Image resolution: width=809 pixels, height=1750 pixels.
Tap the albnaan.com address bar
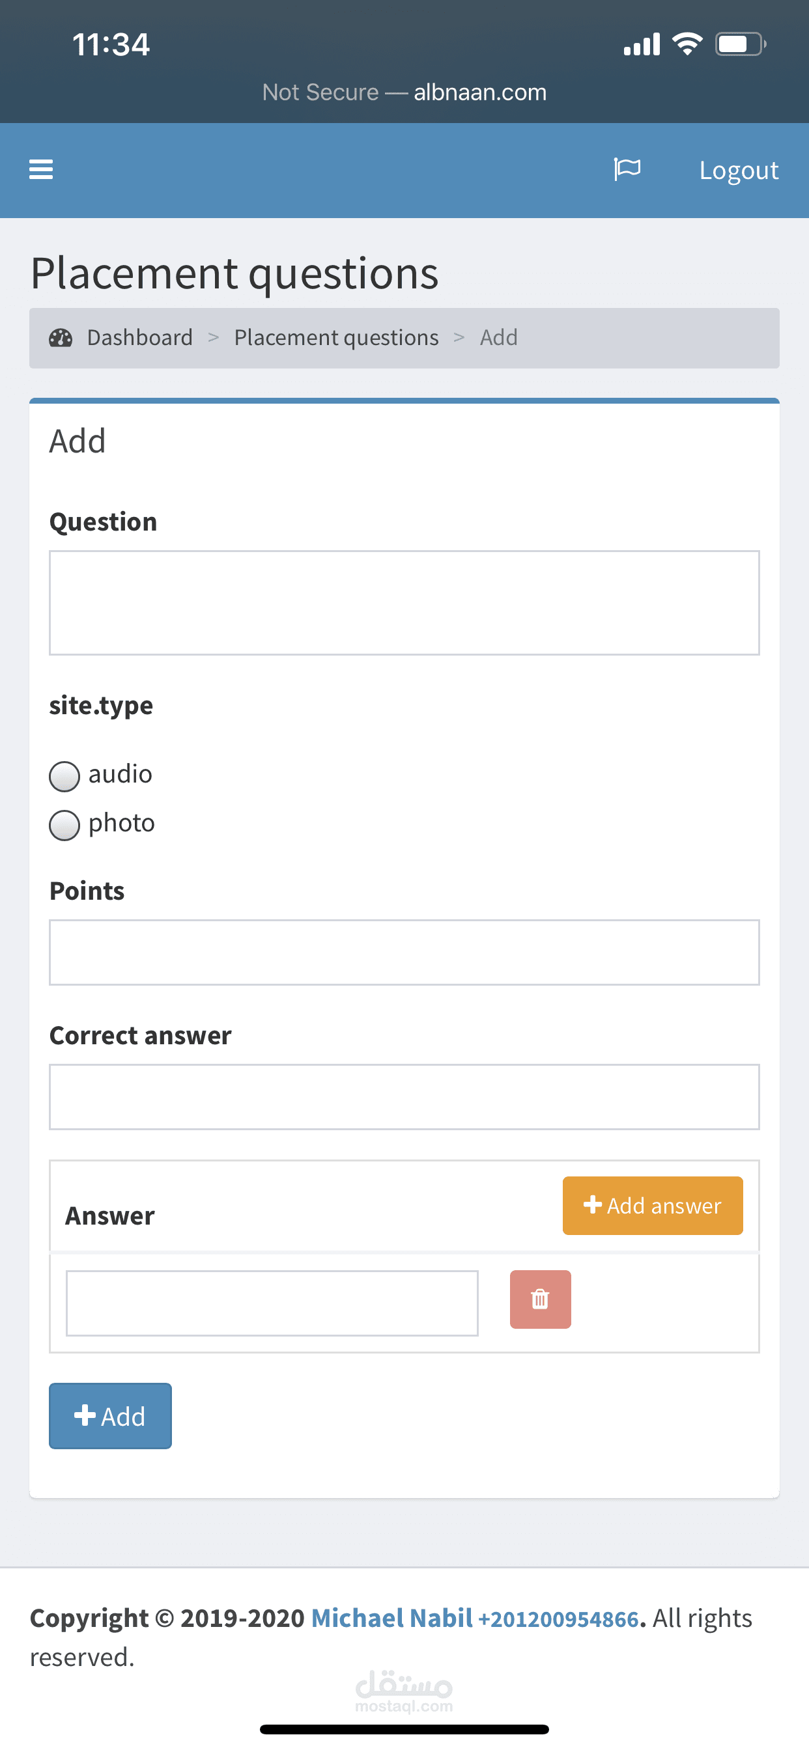[x=404, y=92]
